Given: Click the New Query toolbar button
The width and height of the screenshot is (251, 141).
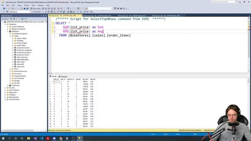Looking at the screenshot, I should click(x=36, y=9).
